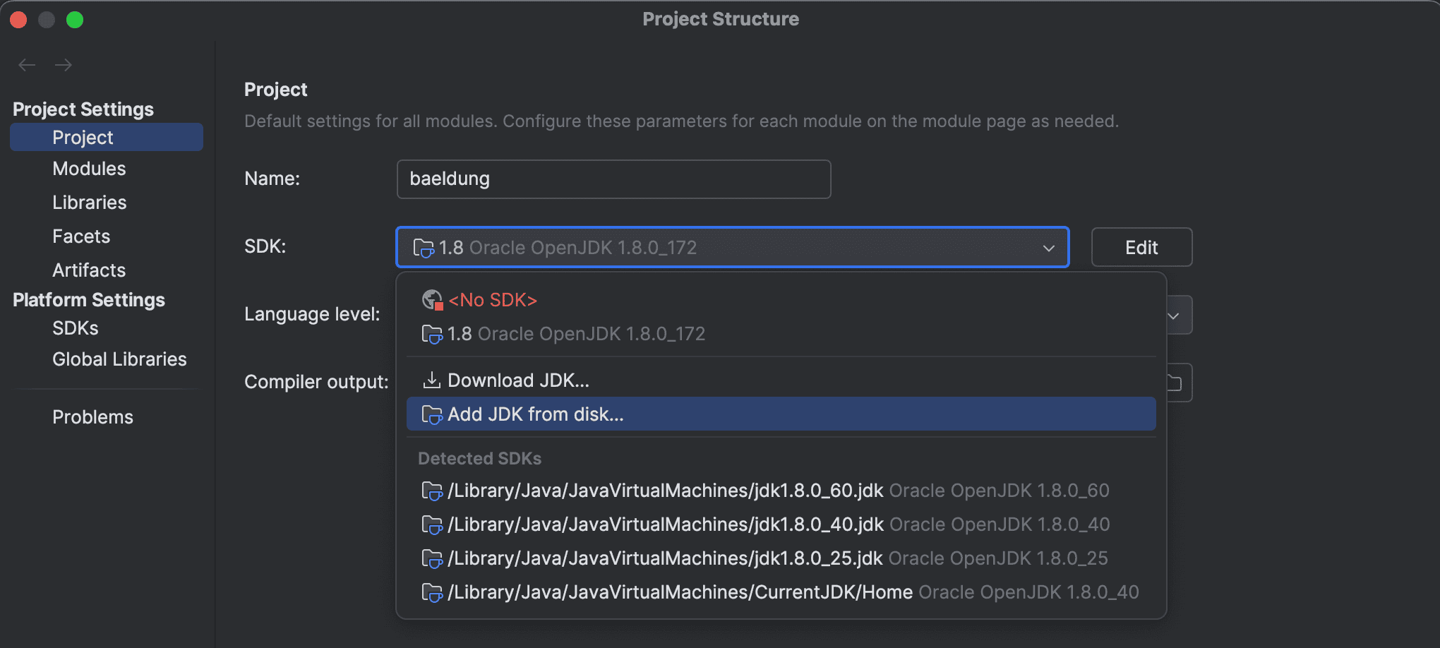This screenshot has height=648, width=1440.
Task: Pick detected SDK jdk1.8.0_60.jdk
Action: tap(781, 491)
